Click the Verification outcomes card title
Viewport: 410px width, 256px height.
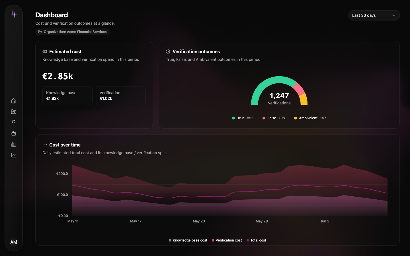tap(196, 51)
